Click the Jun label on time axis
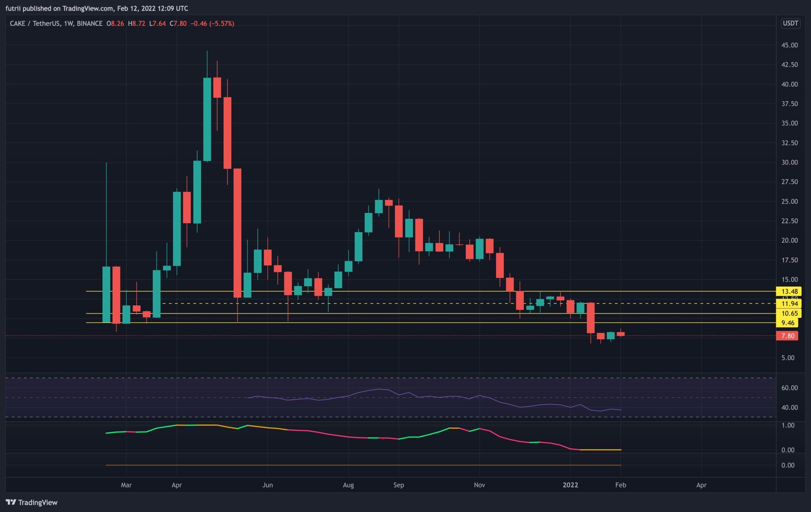This screenshot has height=512, width=811. (x=267, y=485)
